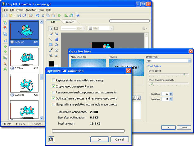Open the Filled shape style dropdown
This screenshot has height=146, width=194.
[x=111, y=28]
